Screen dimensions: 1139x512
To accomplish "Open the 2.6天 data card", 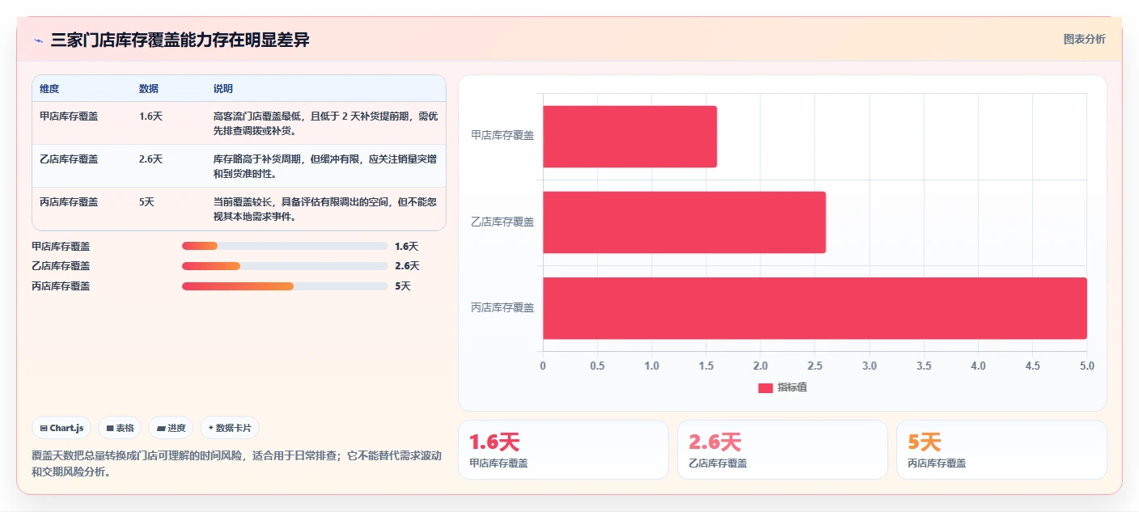I will tap(782, 450).
